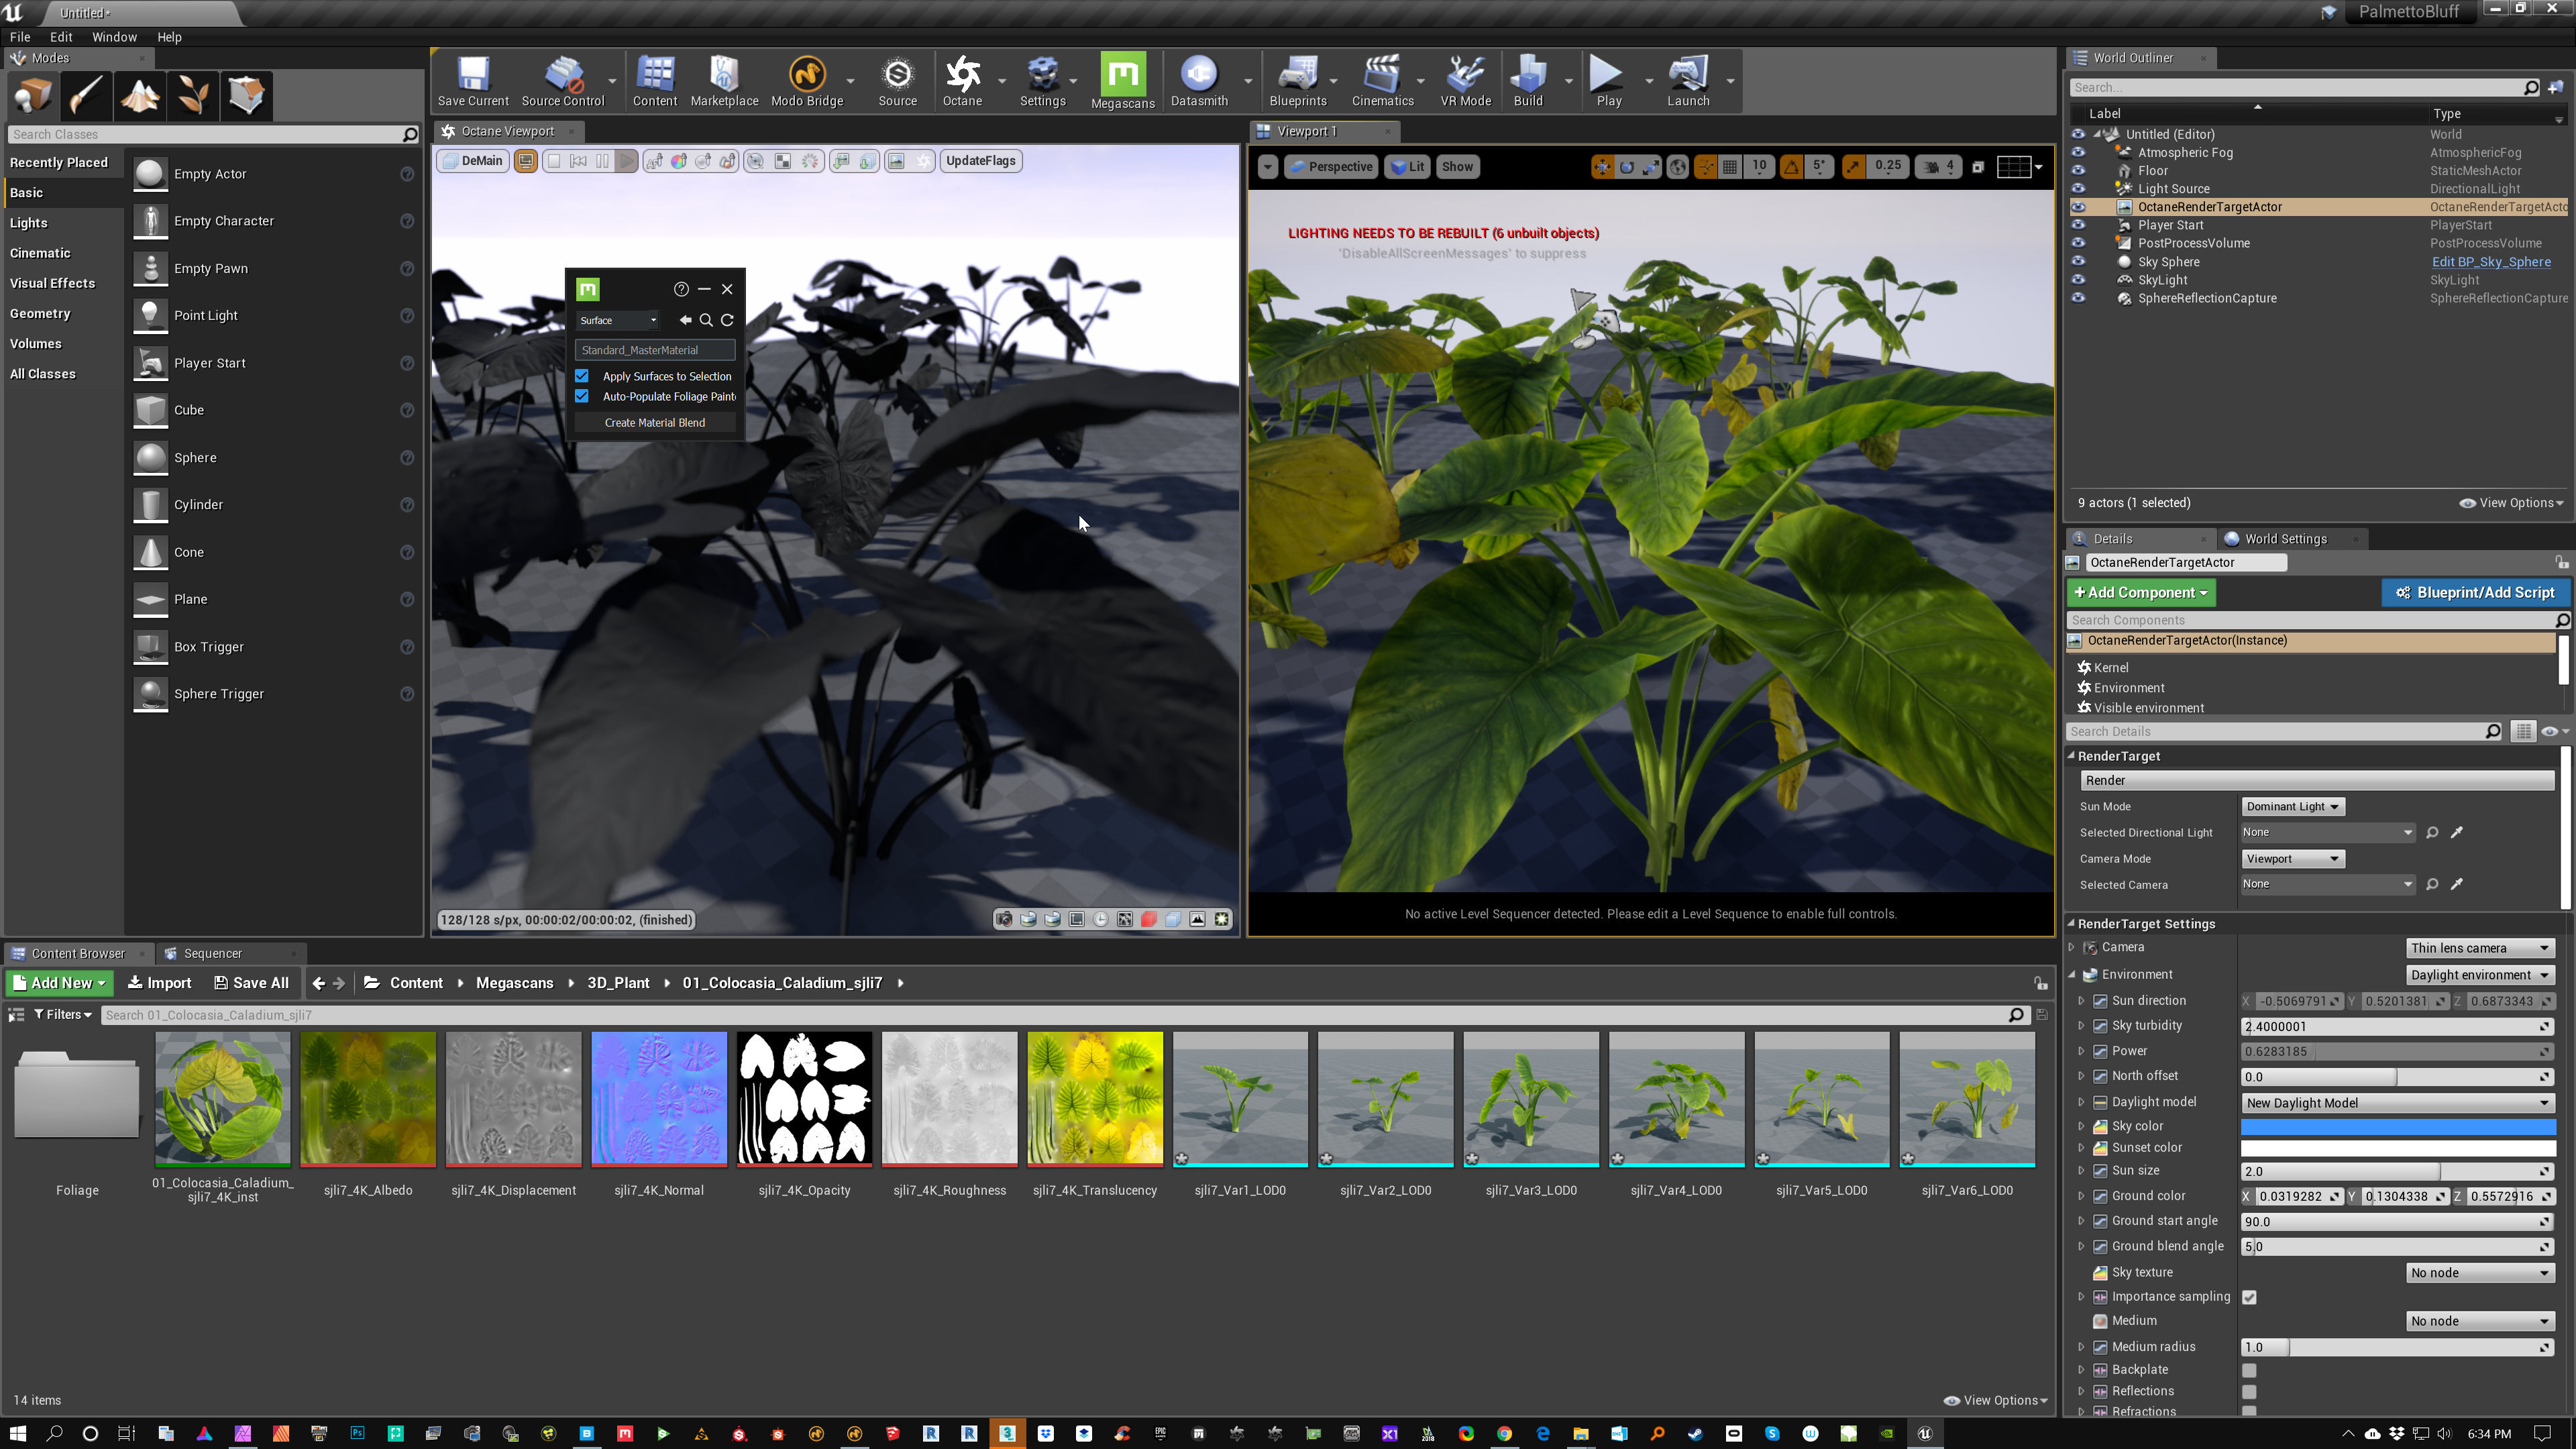Select the sjli7_4K_Normal texture thumbnail
The height and width of the screenshot is (1449, 2576).
click(658, 1099)
